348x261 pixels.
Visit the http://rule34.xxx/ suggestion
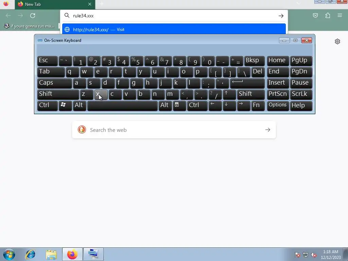174,29
